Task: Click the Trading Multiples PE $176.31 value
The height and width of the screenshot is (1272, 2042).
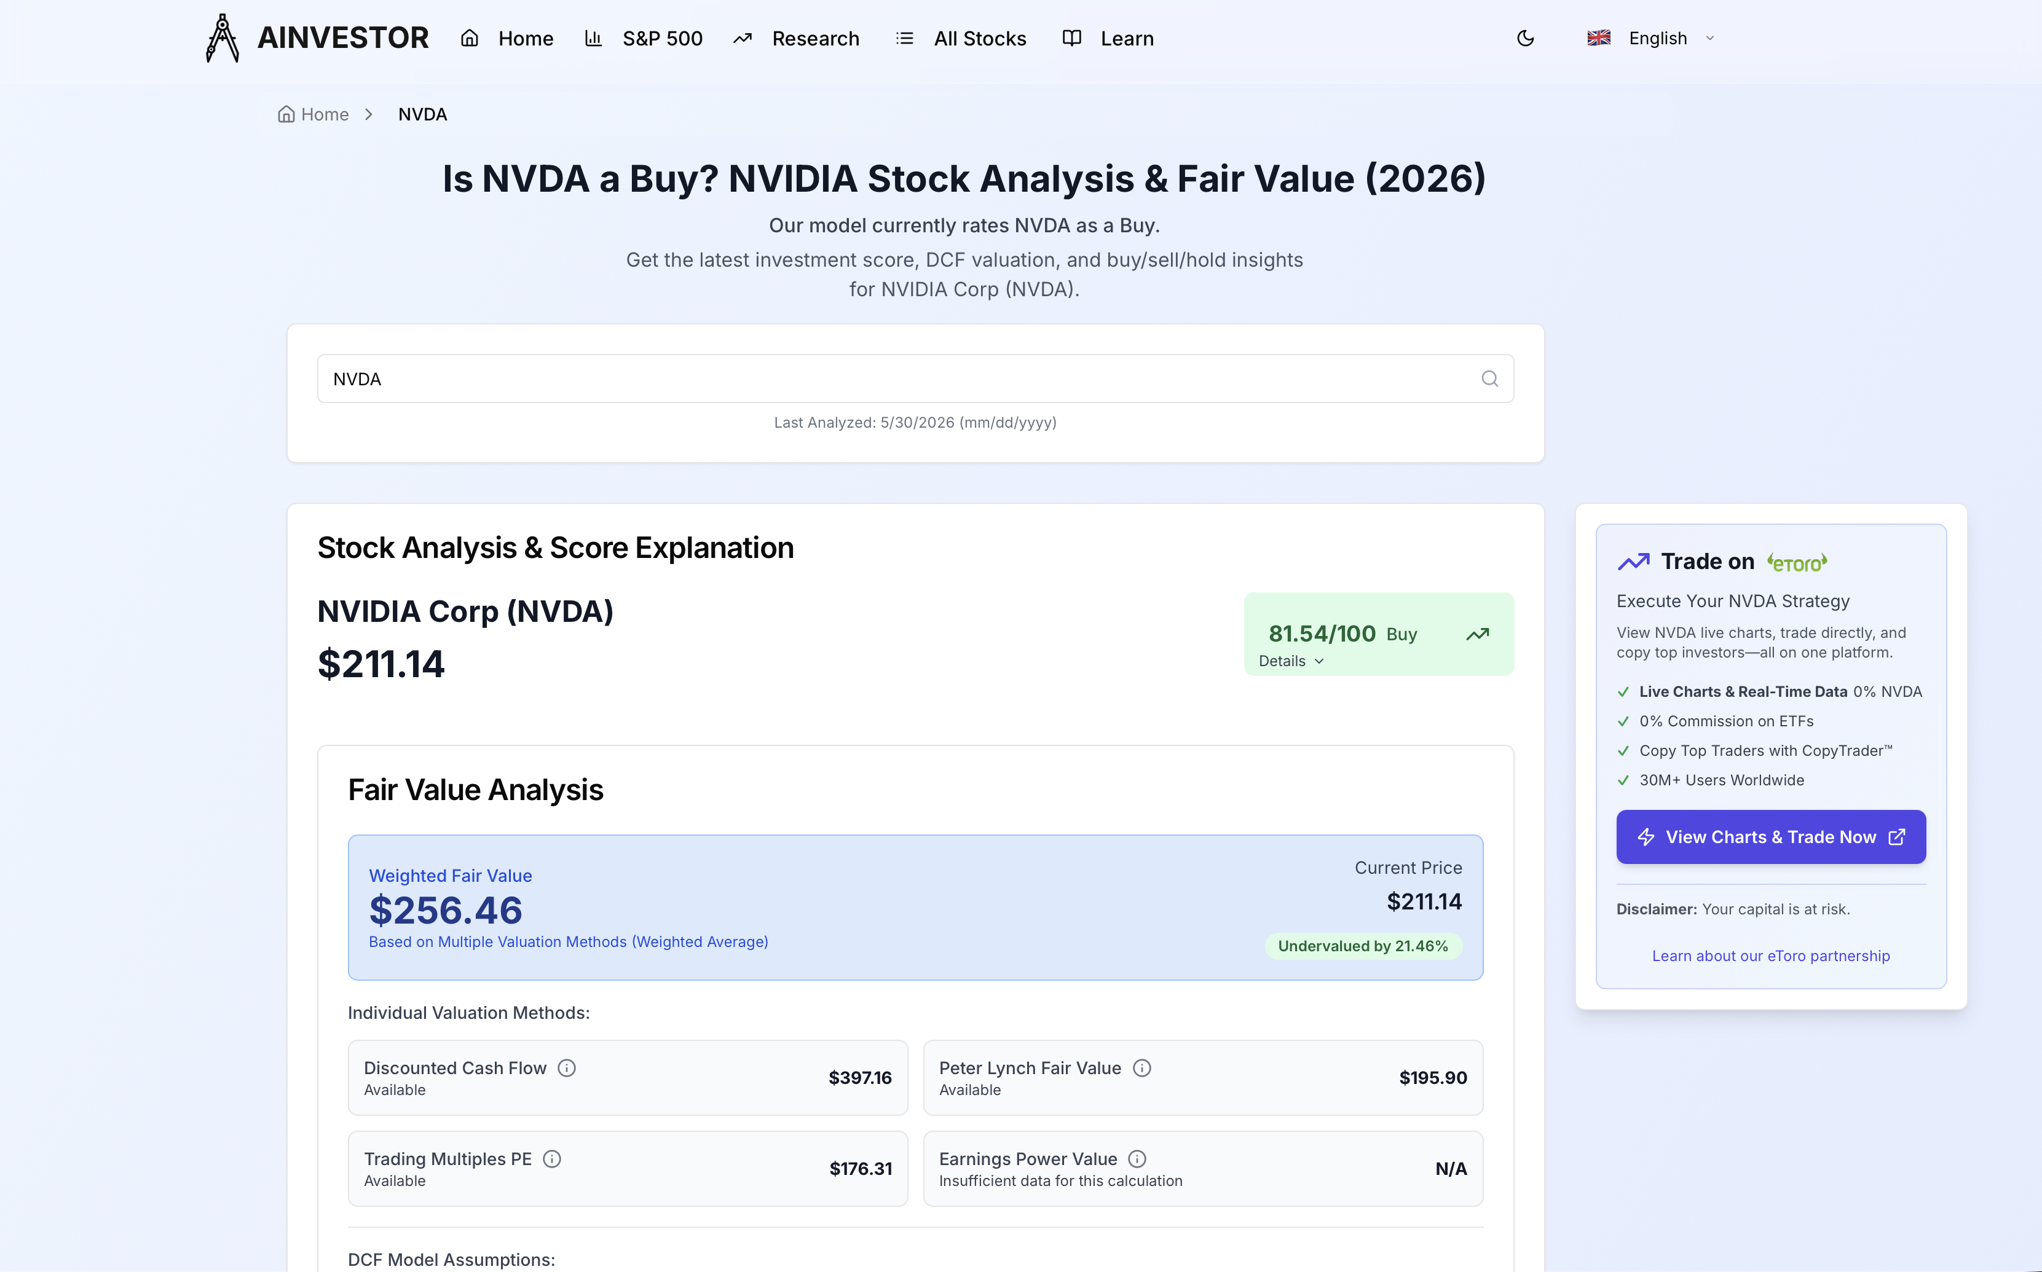Action: tap(861, 1169)
